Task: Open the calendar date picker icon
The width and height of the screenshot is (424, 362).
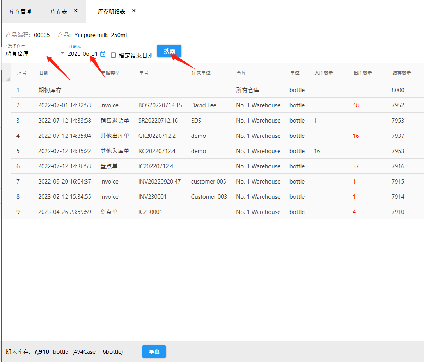Action: pos(103,54)
